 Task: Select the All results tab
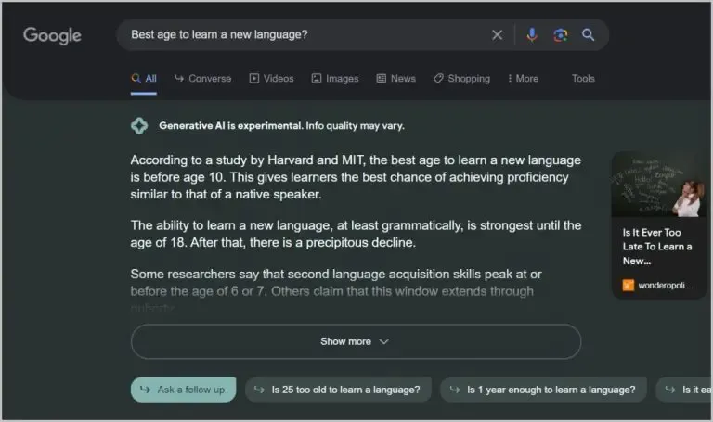click(144, 79)
